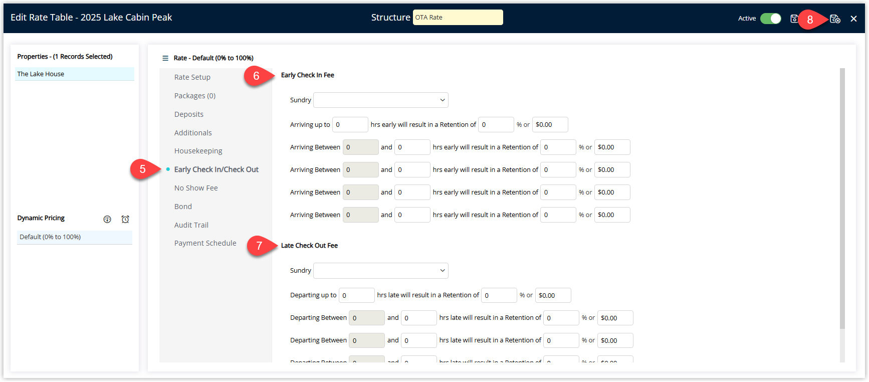
Task: View the Audit Trail section
Action: 191,225
